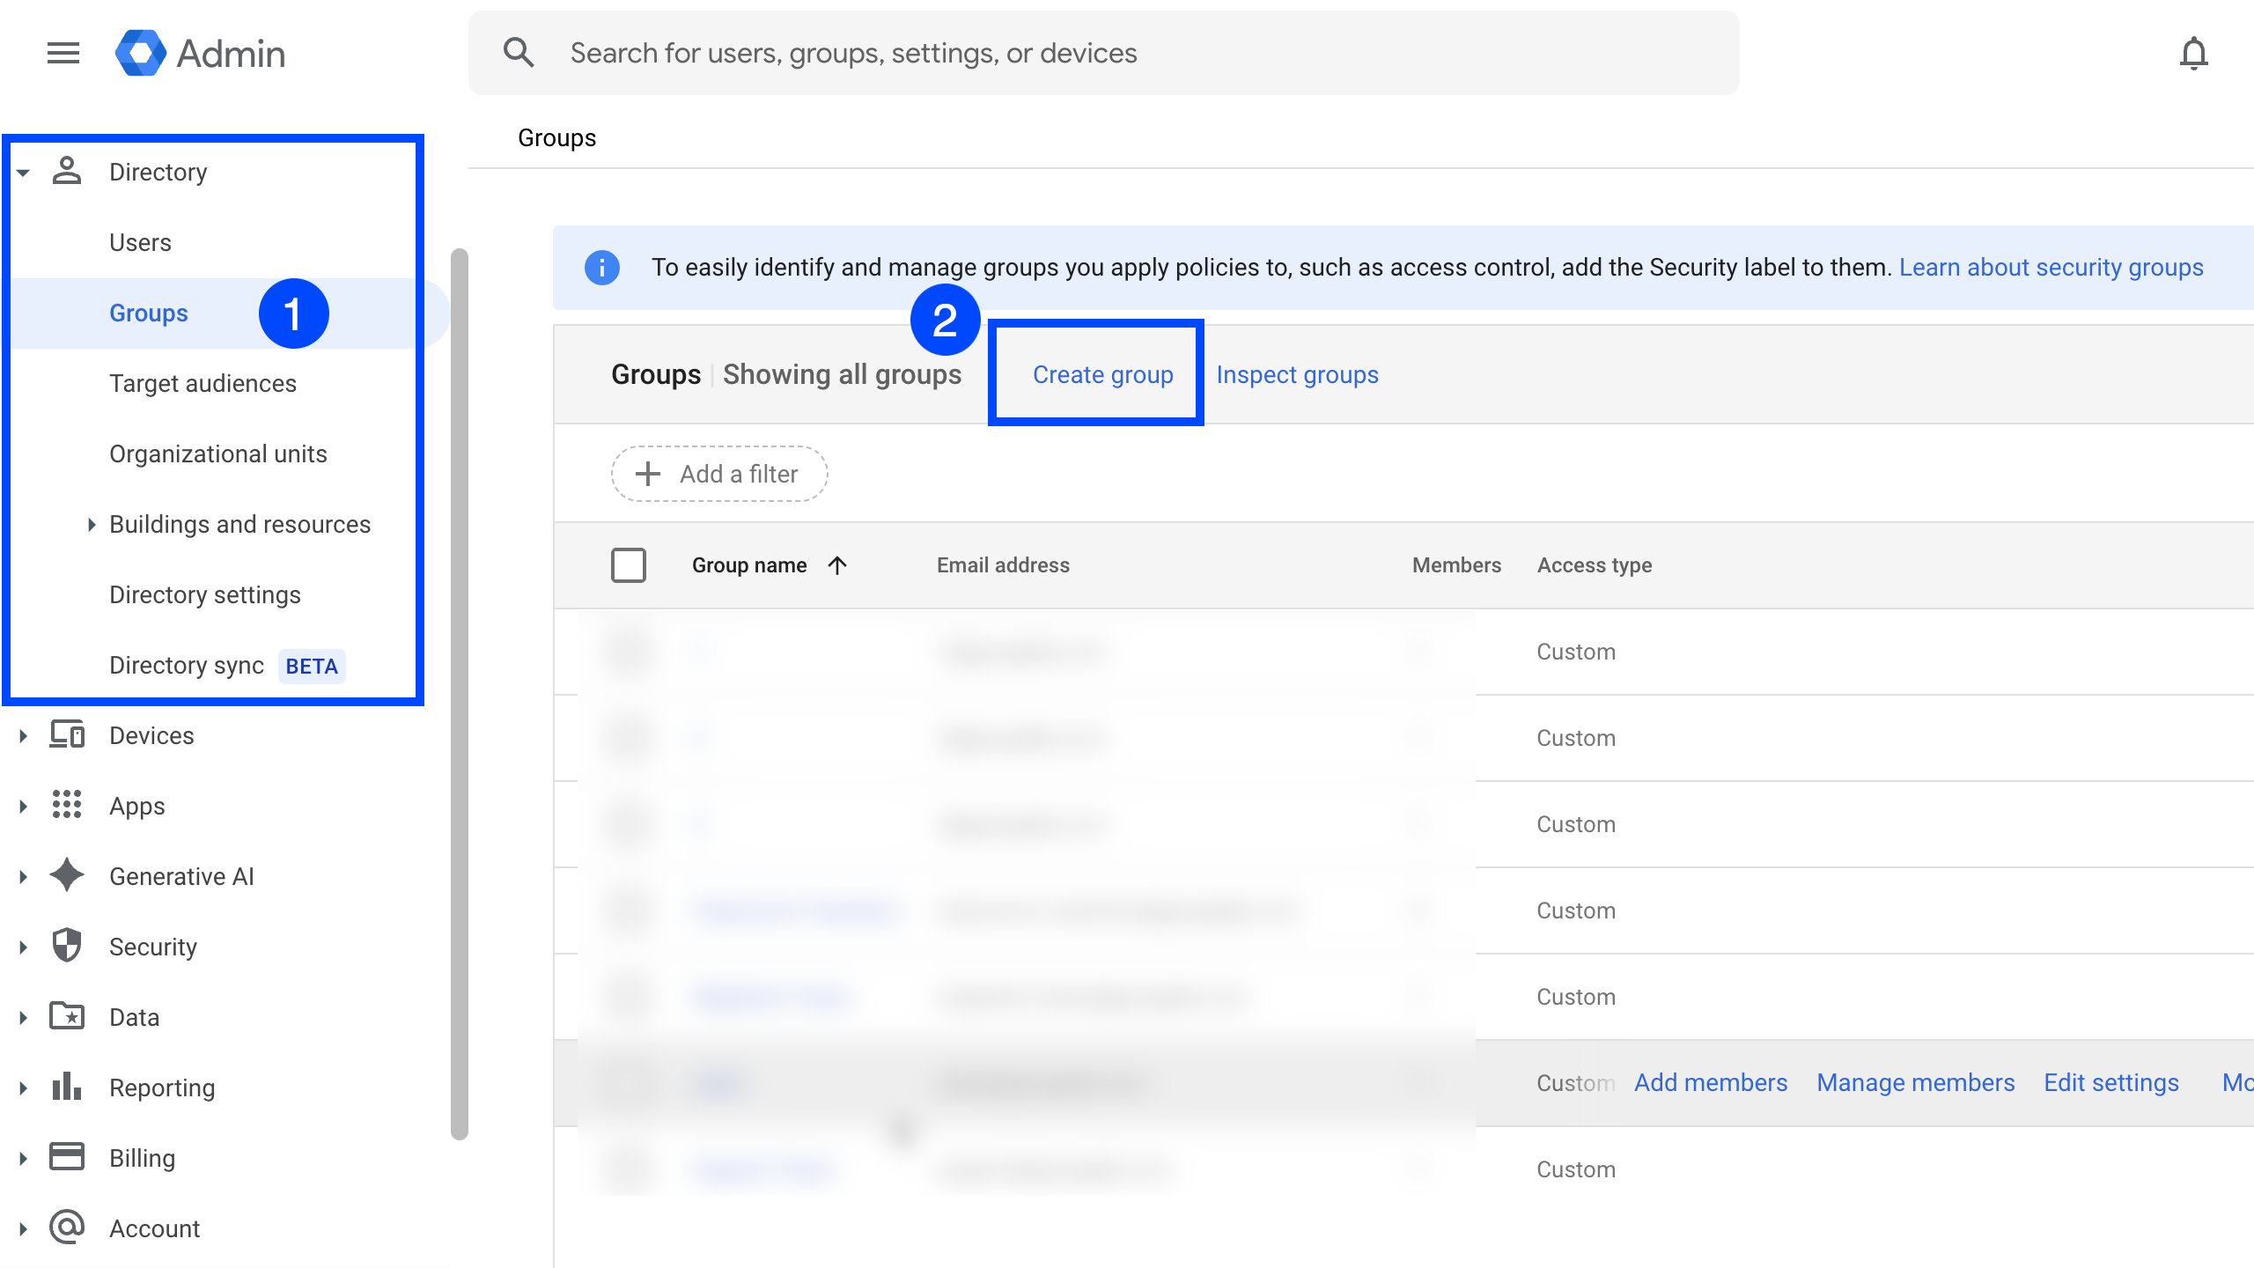
Task: Open the notifications bell
Action: click(x=2193, y=54)
